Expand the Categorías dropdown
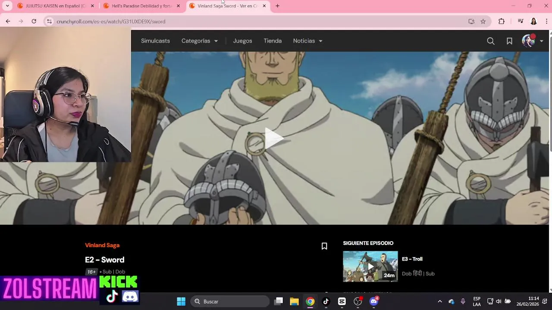The width and height of the screenshot is (552, 310). 199,41
